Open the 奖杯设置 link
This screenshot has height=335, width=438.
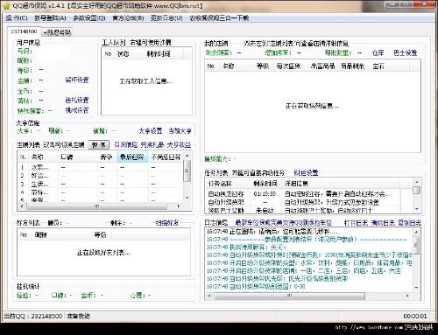coord(77,80)
